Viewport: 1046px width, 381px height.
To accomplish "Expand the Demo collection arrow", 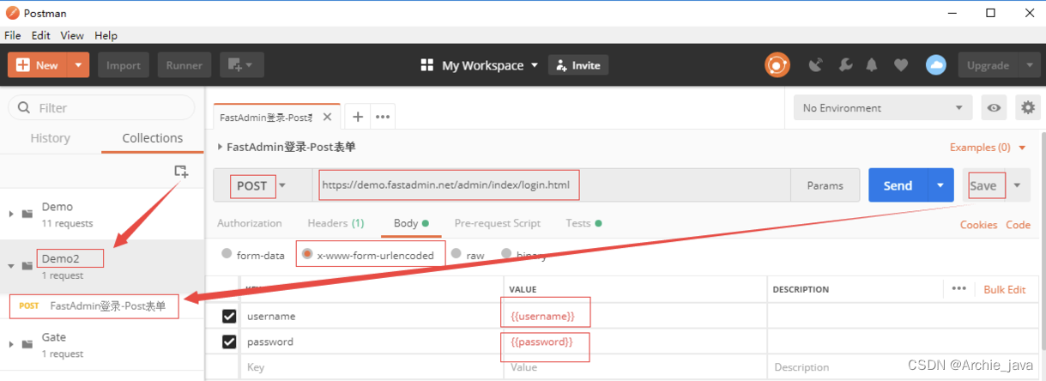I will click(x=10, y=214).
